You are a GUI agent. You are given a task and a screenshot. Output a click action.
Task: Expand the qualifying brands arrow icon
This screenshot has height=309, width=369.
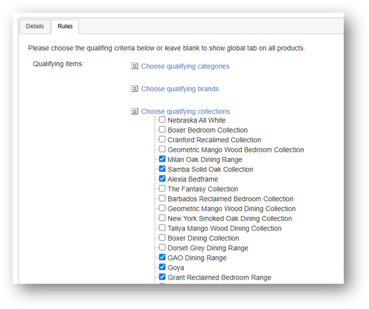tap(135, 89)
